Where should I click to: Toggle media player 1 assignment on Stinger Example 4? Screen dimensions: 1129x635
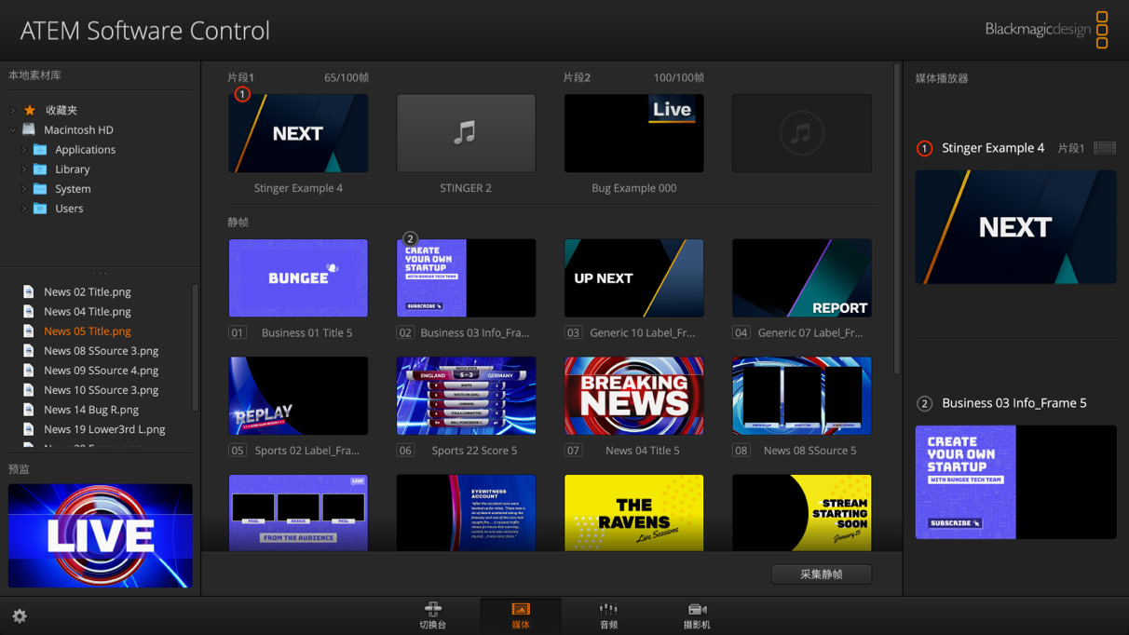pos(926,147)
